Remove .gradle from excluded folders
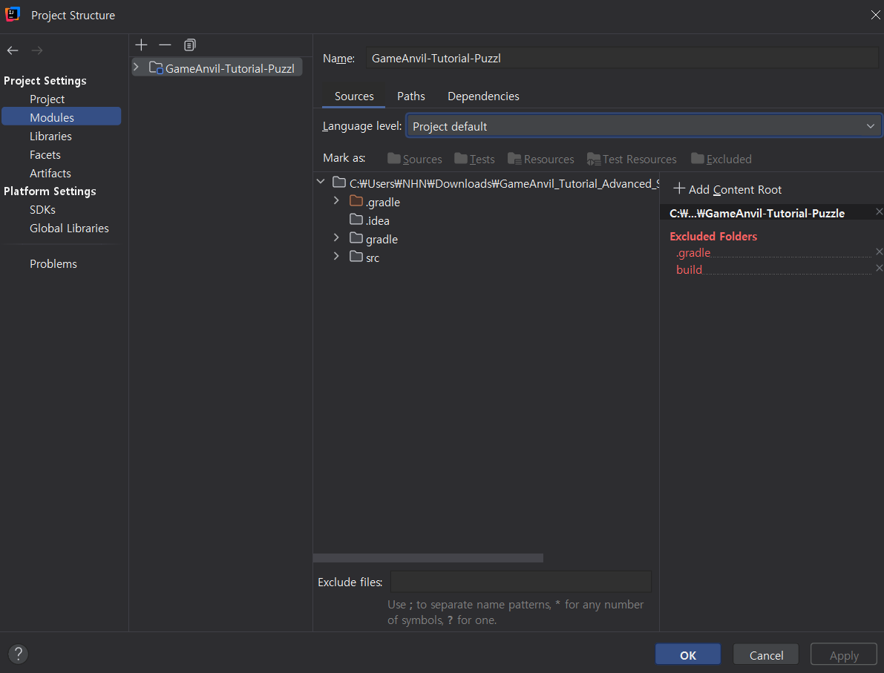Viewport: 884px width, 673px height. point(879,252)
